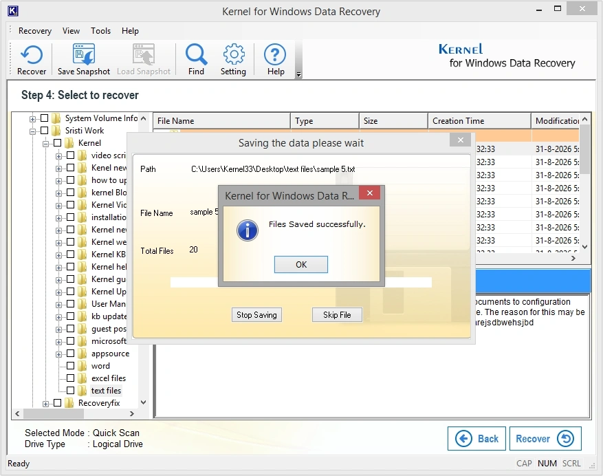Open the Recovery menu
The height and width of the screenshot is (476, 603).
35,31
